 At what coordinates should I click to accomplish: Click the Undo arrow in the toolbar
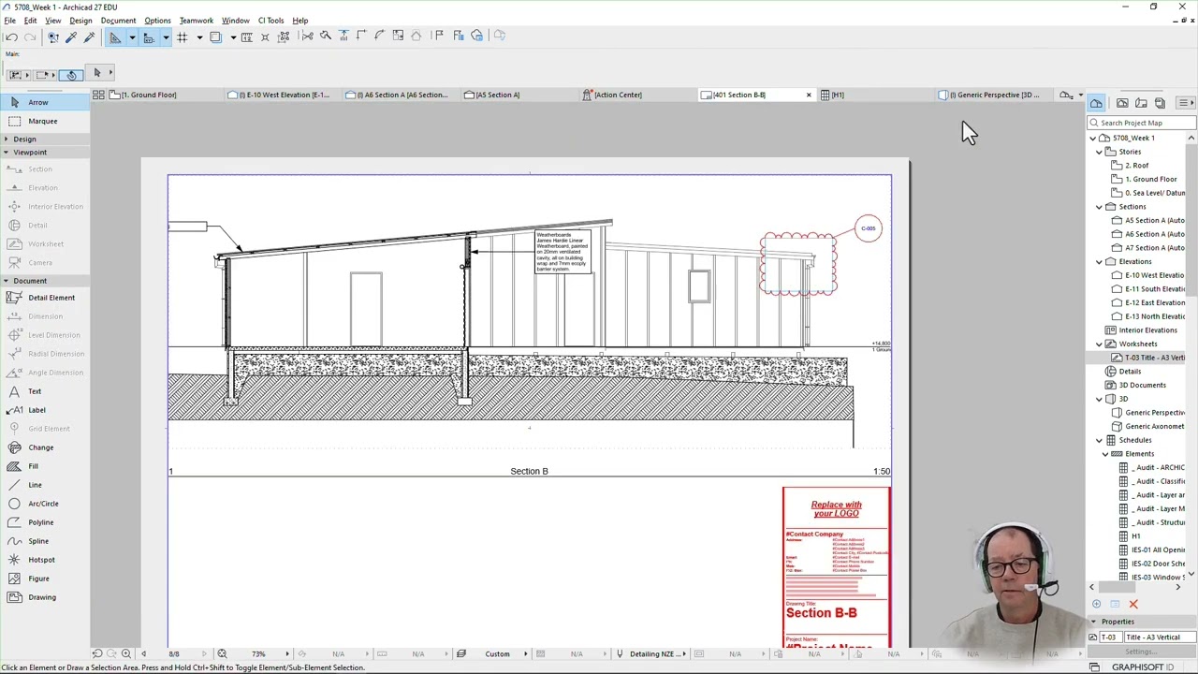(12, 37)
